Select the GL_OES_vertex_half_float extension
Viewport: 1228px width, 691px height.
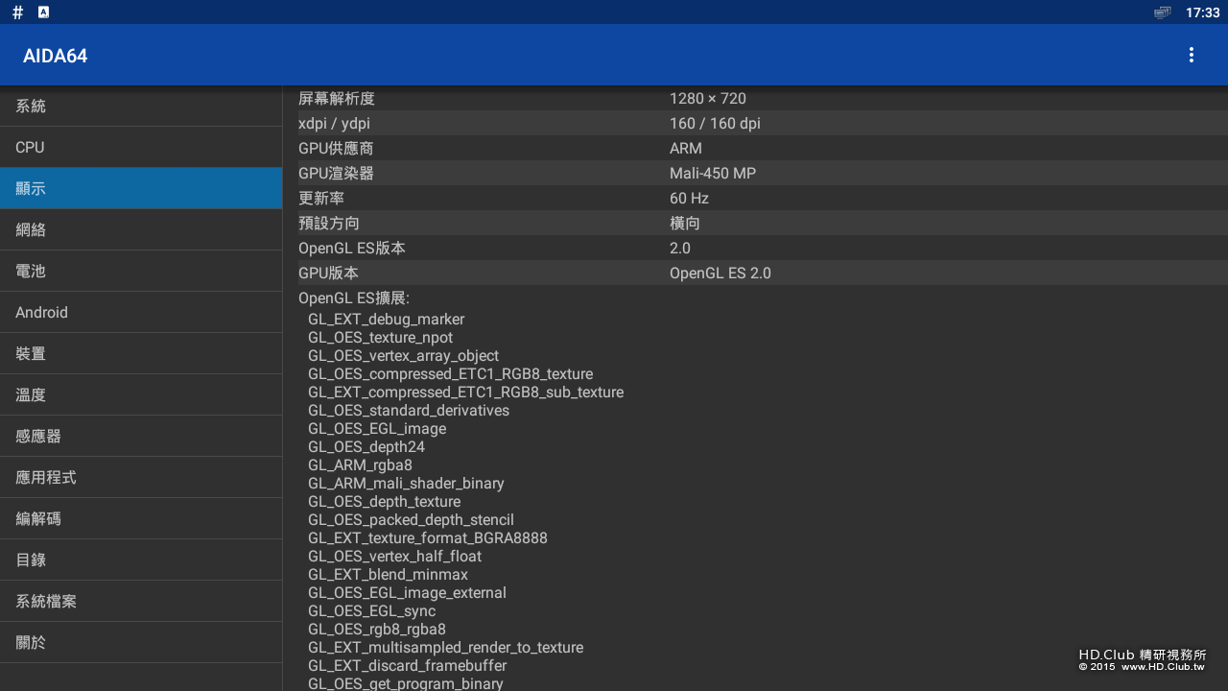(394, 556)
